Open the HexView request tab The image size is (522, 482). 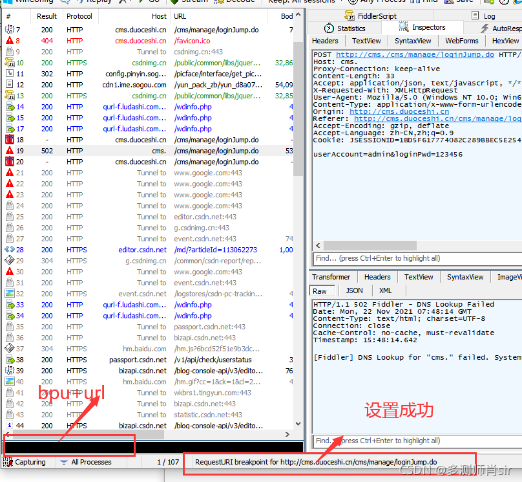(x=505, y=41)
